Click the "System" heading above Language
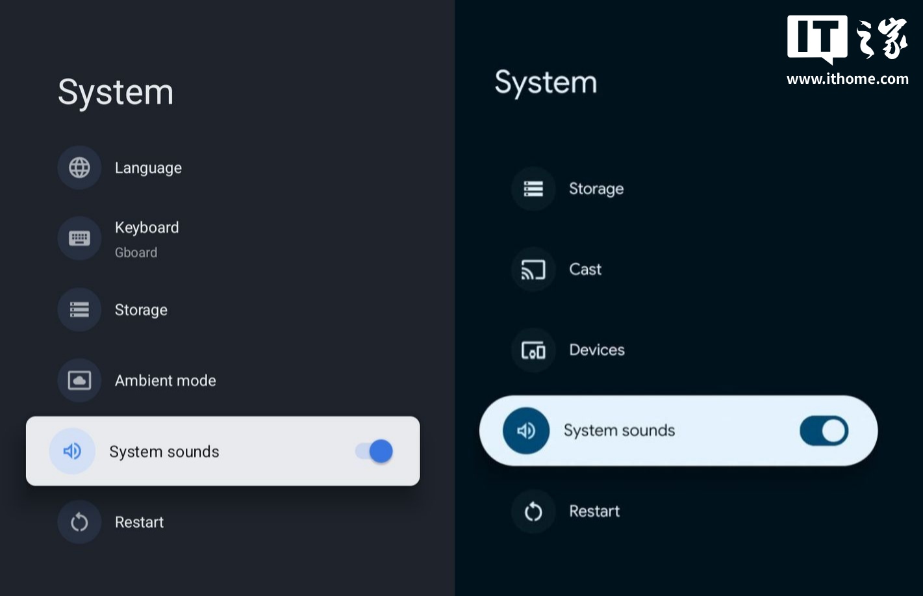This screenshot has width=923, height=596. [116, 92]
